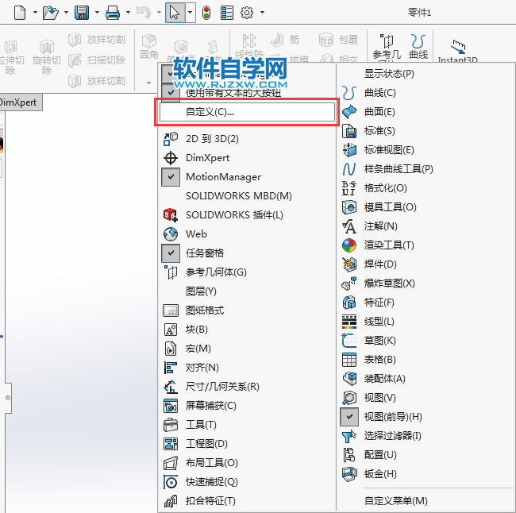Click the Save icon in toolbar
This screenshot has width=516, height=513.
click(81, 13)
